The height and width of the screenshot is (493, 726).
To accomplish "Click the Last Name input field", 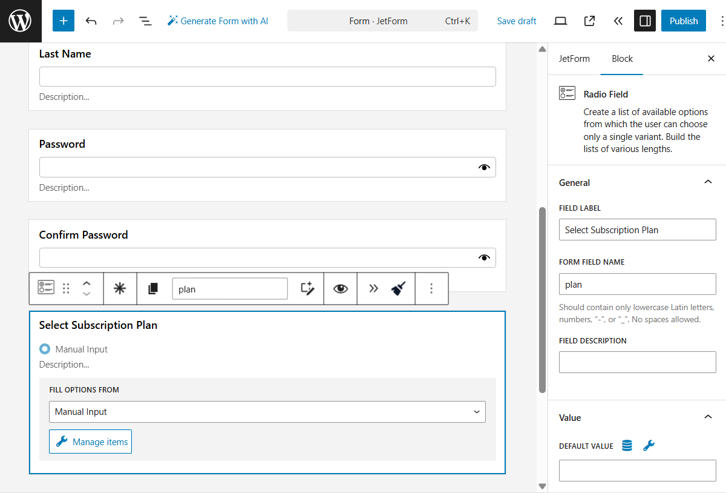I will coord(267,77).
